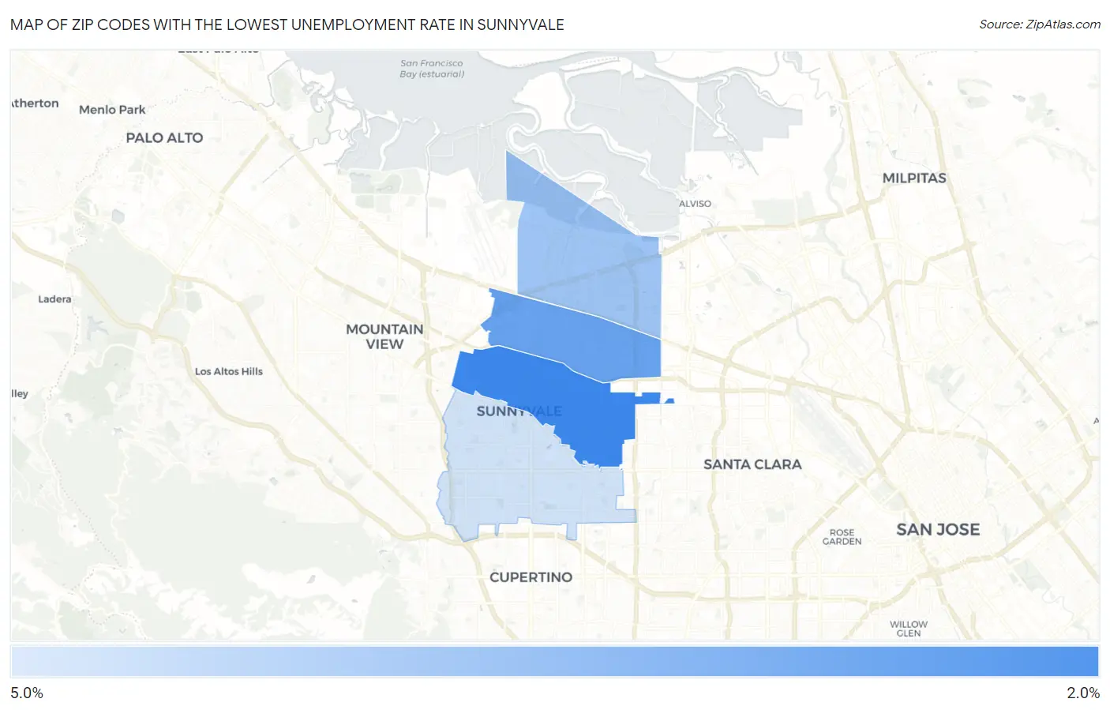Click the 'Menlo Park' map label
This screenshot has height=710, width=1110.
click(112, 110)
